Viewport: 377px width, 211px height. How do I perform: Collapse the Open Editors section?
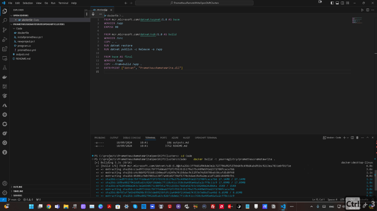click(50, 15)
